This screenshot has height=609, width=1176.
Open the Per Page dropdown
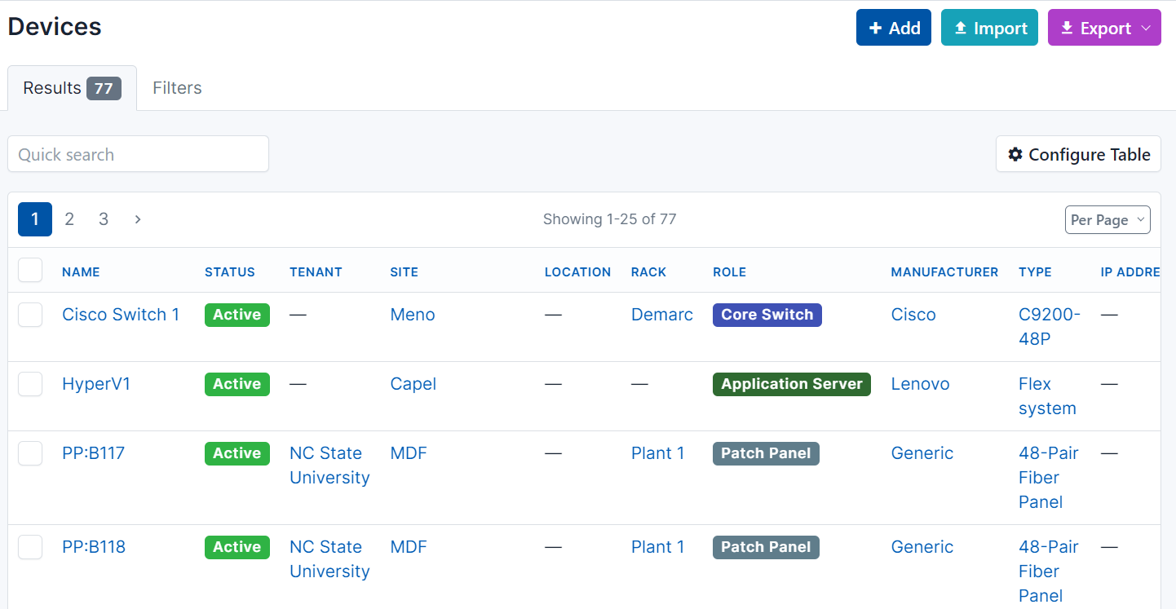[1107, 220]
